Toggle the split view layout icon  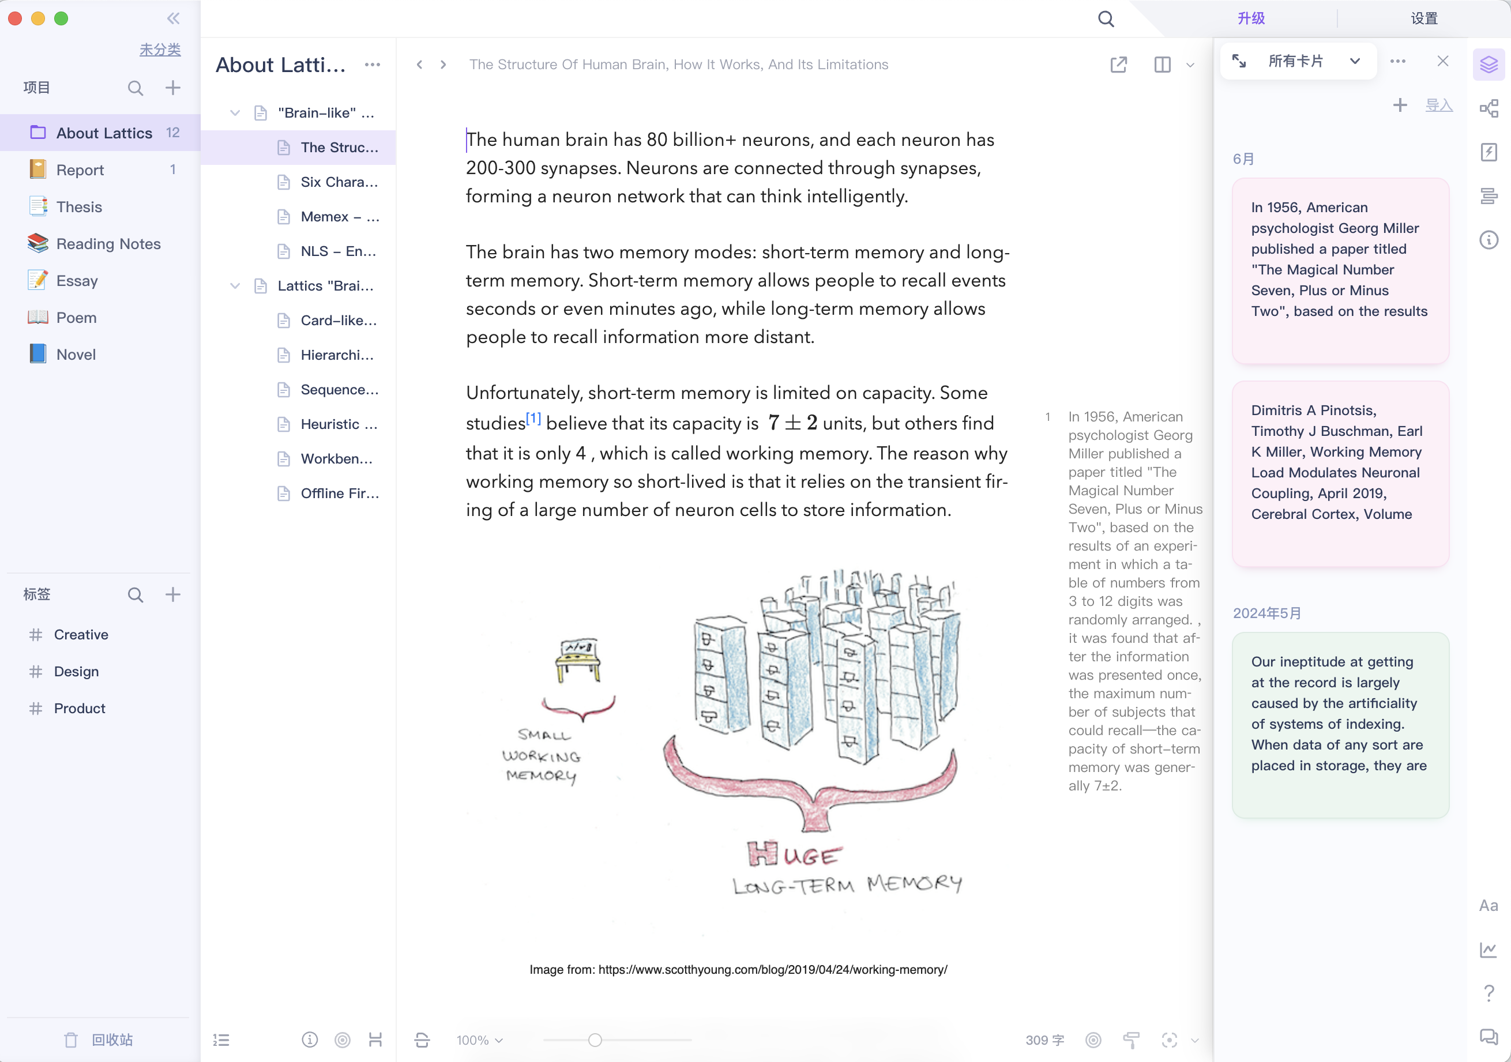1162,65
